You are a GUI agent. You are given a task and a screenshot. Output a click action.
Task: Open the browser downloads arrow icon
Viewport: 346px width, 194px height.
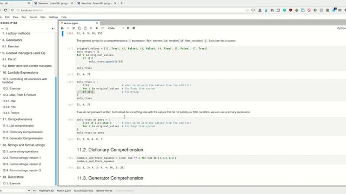click(266, 10)
